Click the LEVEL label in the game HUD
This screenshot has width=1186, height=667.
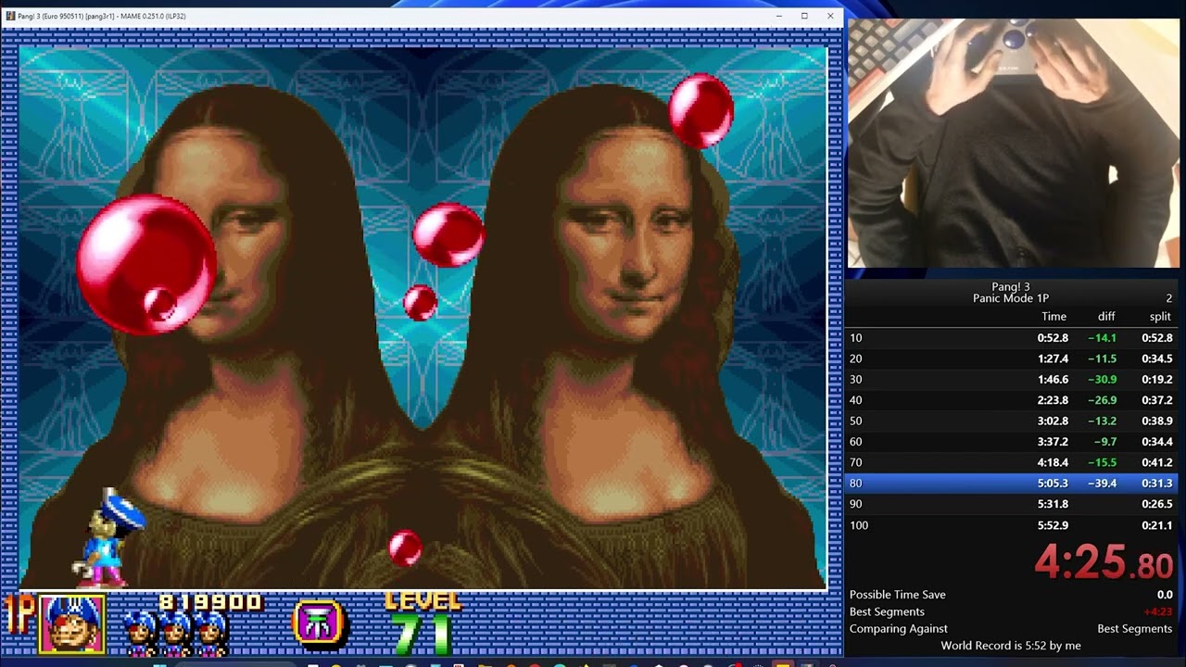coord(423,600)
